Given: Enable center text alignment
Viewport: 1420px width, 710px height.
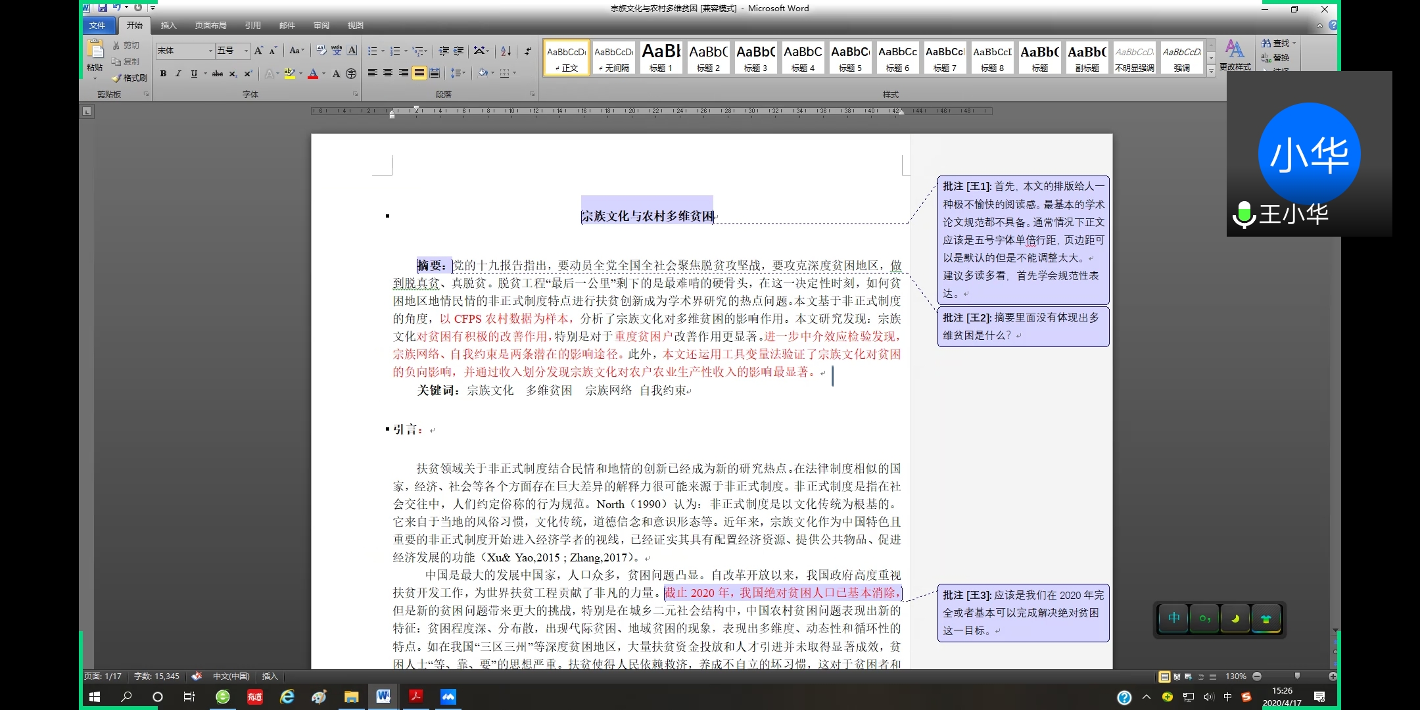Looking at the screenshot, I should 389,74.
